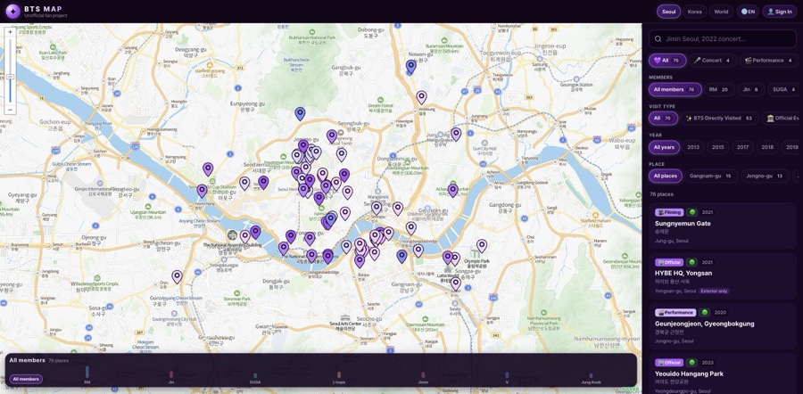
Task: Filter places by Gangnam-gu chip
Action: tap(711, 176)
